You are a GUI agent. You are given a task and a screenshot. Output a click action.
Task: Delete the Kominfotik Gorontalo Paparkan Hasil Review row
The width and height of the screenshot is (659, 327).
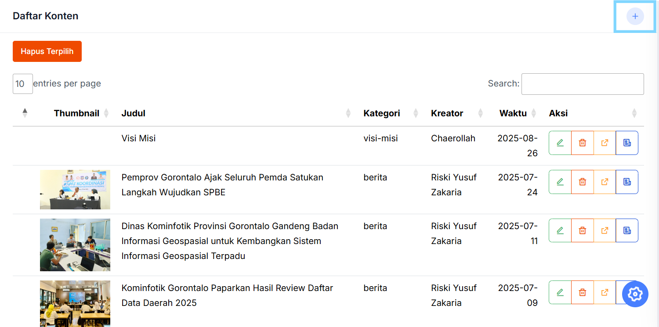583,292
